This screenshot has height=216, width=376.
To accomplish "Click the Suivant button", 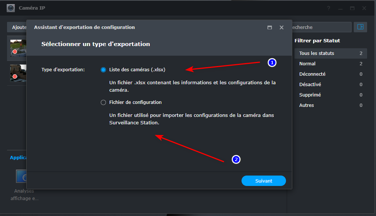I will click(263, 181).
